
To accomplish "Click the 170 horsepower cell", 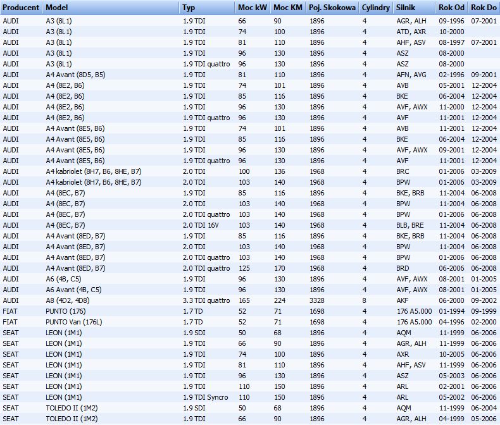I will pos(280,268).
